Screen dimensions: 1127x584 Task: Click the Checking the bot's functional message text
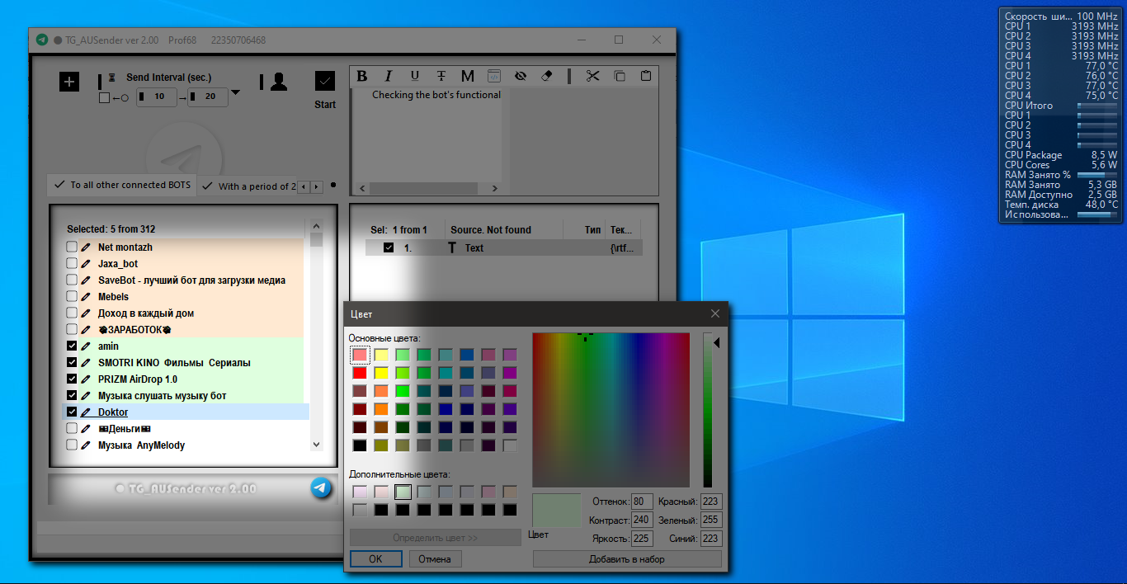pos(436,95)
